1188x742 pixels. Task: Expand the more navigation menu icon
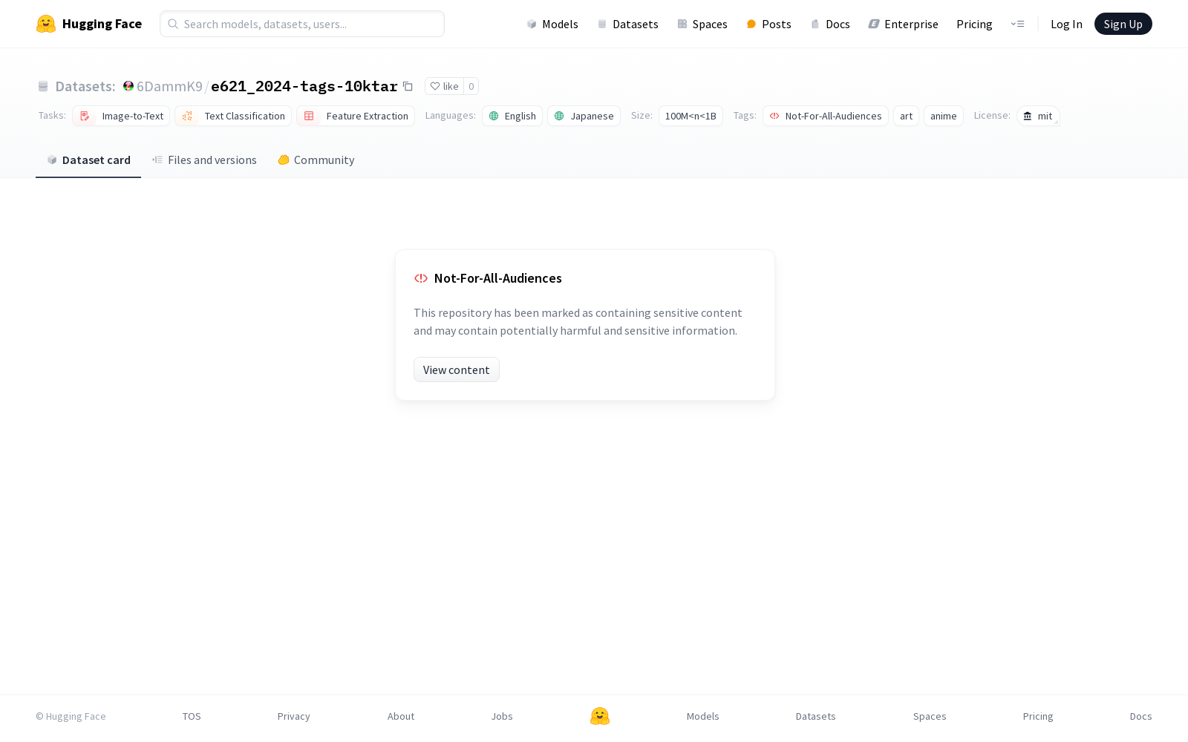click(x=1017, y=24)
